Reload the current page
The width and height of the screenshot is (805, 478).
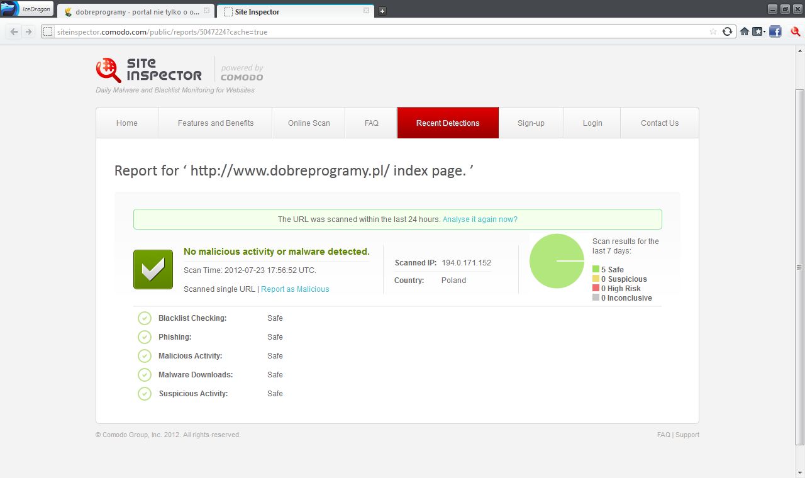click(x=728, y=31)
